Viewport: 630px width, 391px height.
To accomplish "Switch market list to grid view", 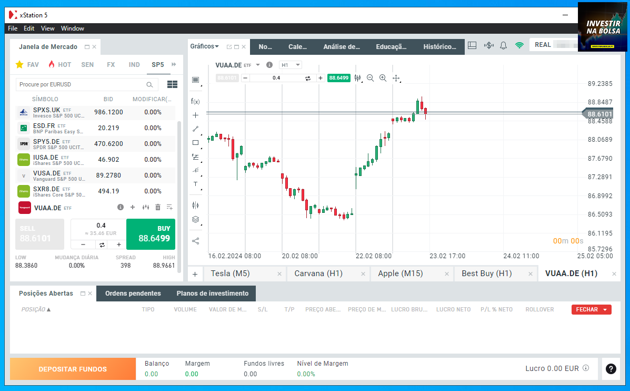I will 172,84.
